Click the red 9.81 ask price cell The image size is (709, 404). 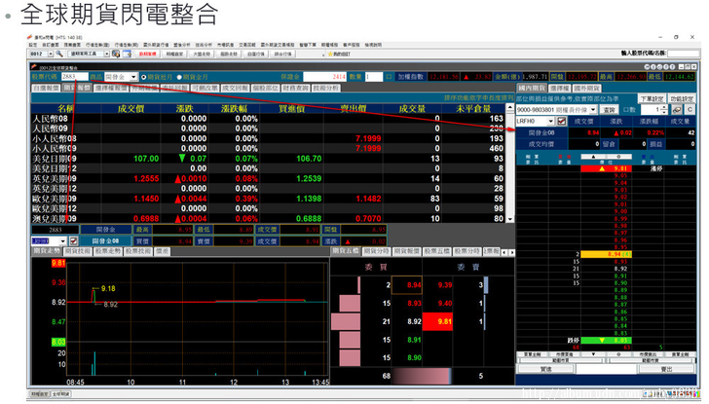point(444,320)
